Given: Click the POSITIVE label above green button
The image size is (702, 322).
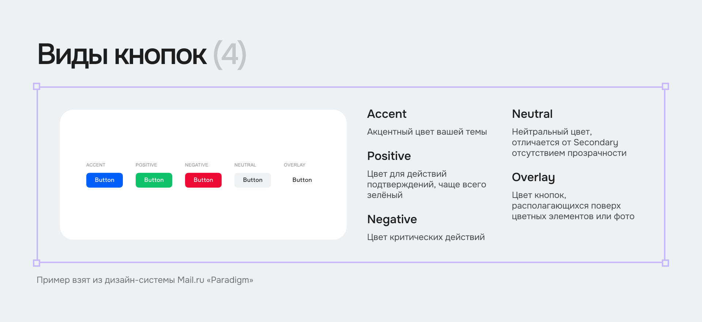Looking at the screenshot, I should click(146, 165).
